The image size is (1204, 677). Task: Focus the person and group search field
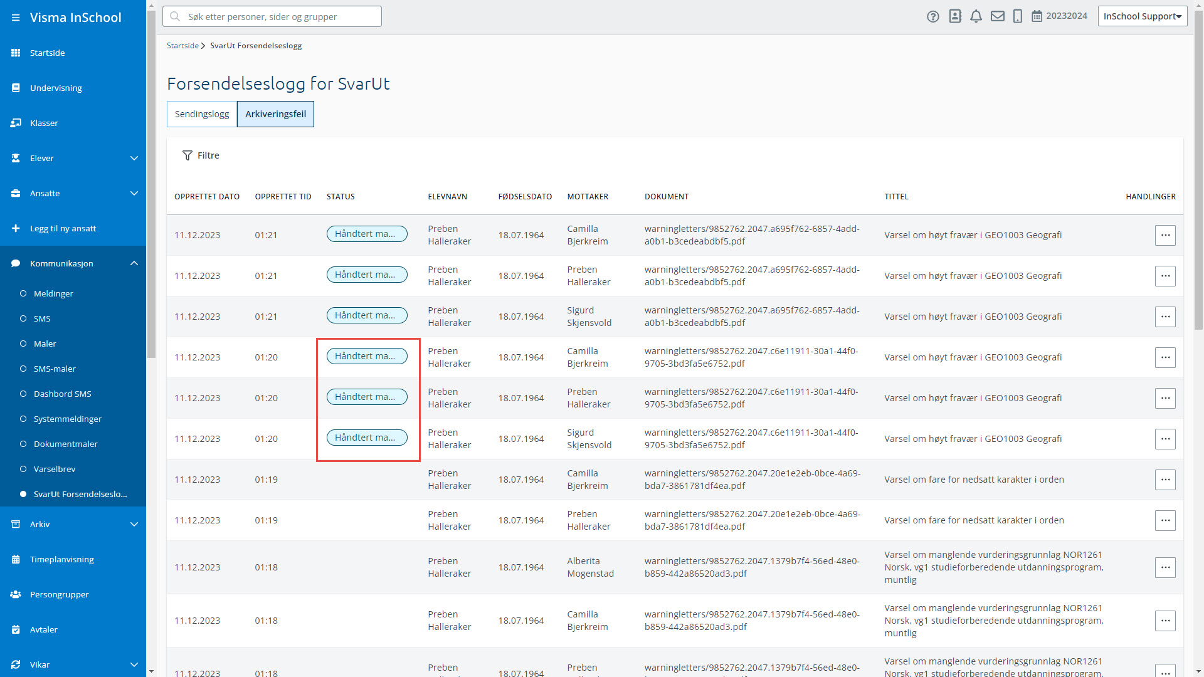click(272, 16)
